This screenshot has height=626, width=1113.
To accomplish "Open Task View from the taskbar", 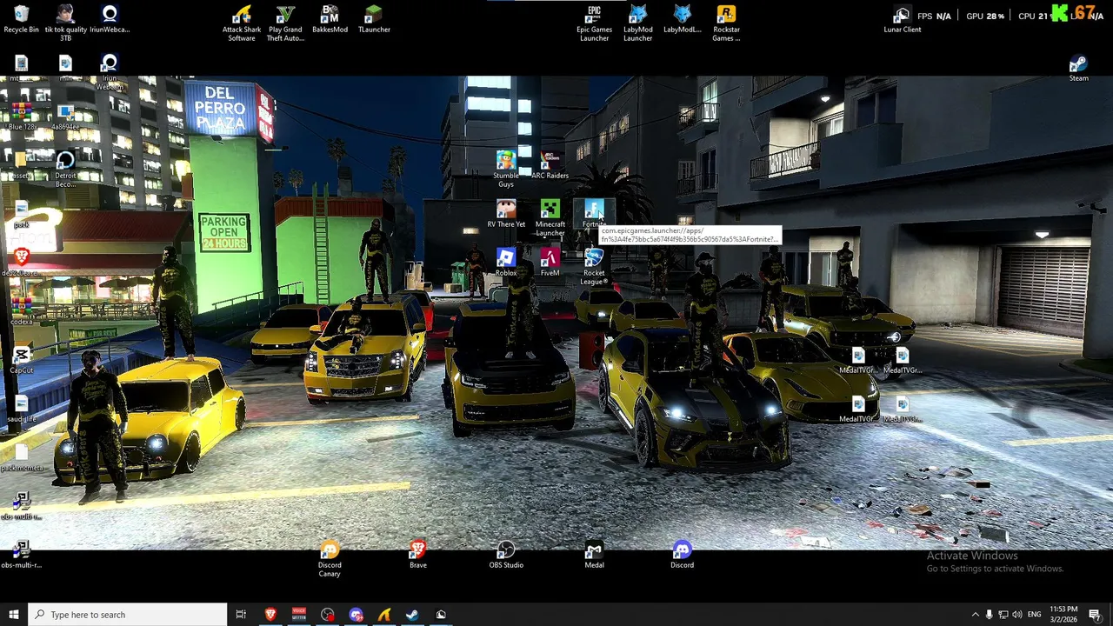I will [x=241, y=615].
